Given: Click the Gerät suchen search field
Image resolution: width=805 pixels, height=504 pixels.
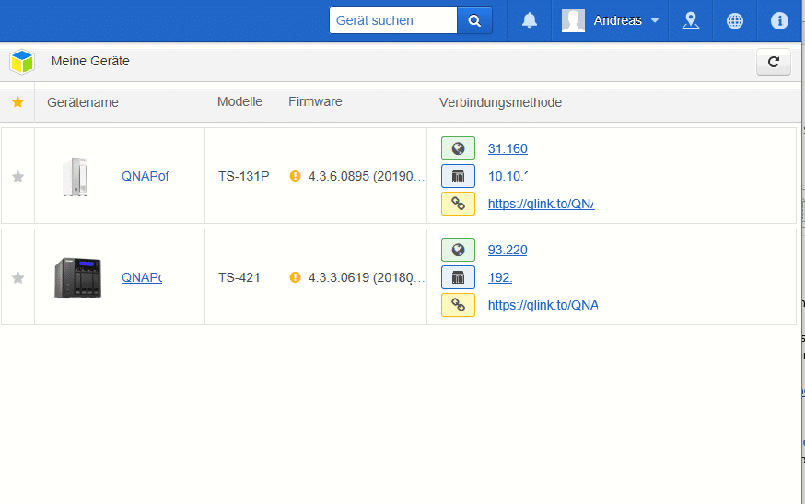Looking at the screenshot, I should coord(393,20).
